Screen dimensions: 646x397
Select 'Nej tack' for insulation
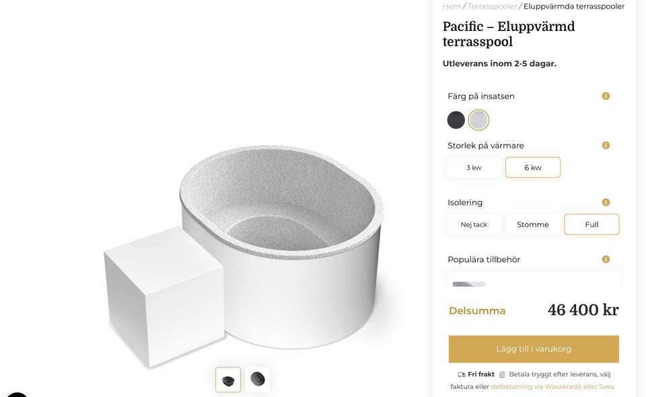[x=474, y=224]
